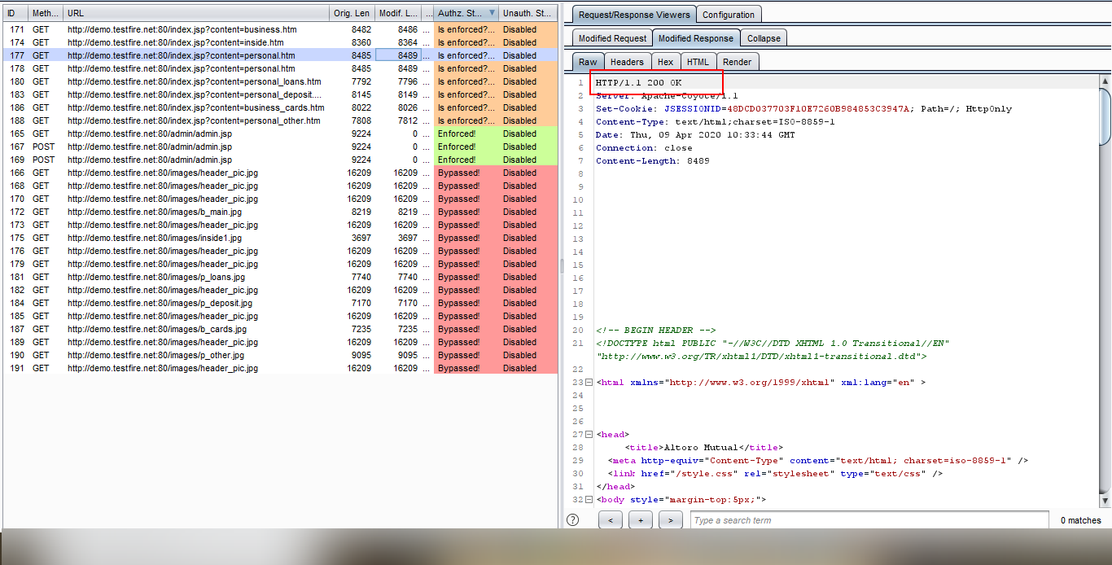Click the Collapse tab
The width and height of the screenshot is (1112, 565).
[x=764, y=38]
